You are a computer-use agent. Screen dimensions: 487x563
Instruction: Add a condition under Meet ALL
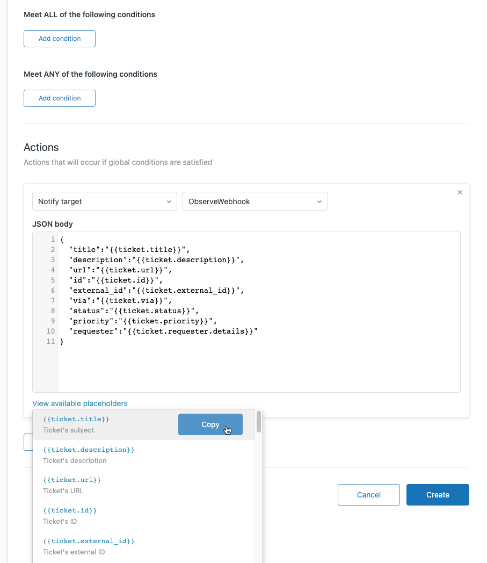pos(59,39)
